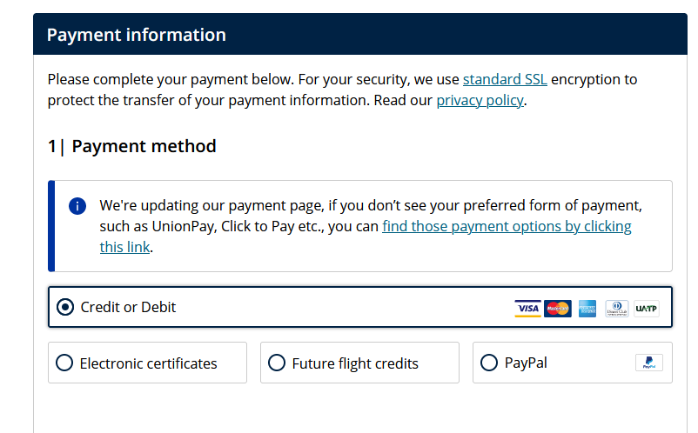Click the American Express logo
This screenshot has width=698, height=433.
[x=587, y=308]
